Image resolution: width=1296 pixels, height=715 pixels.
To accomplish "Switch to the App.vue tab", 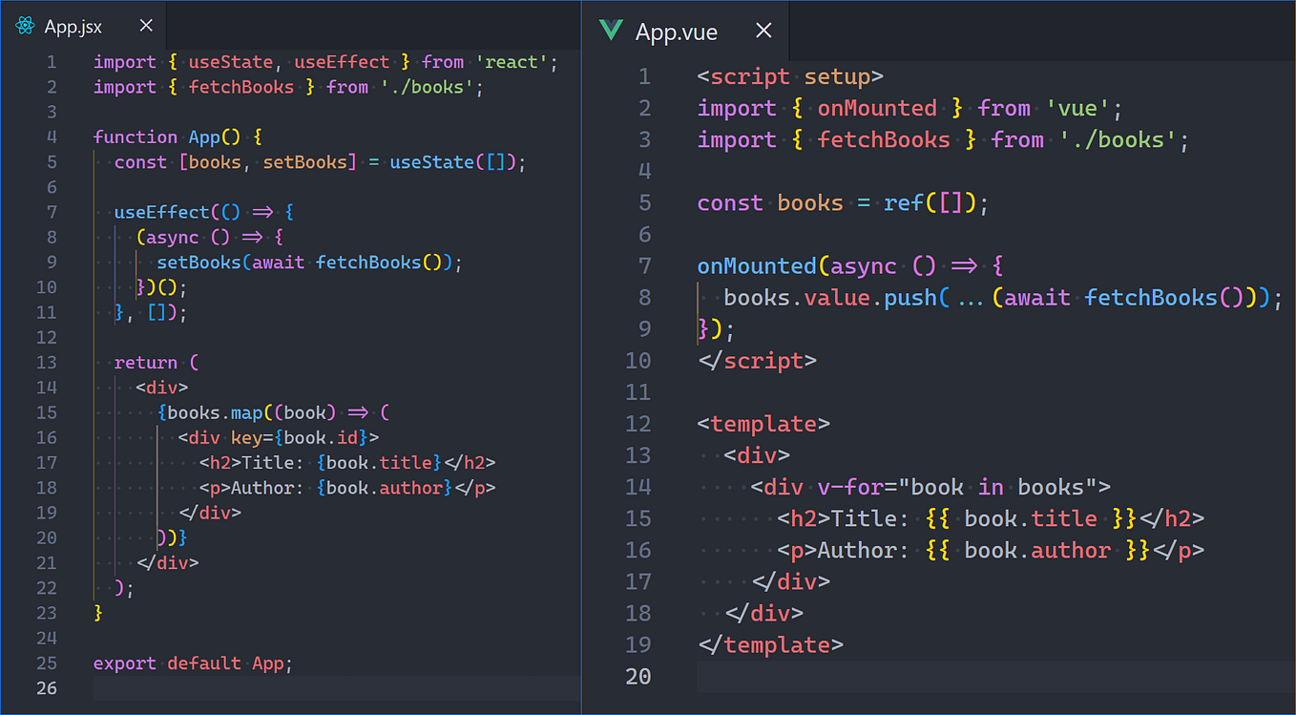I will (679, 31).
